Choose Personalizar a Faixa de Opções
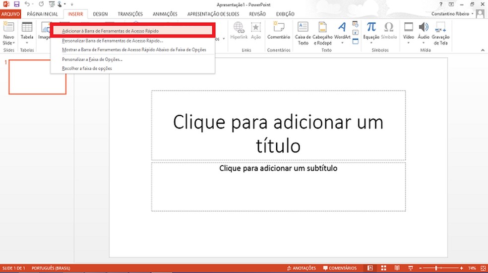Viewport: 488px width, 273px height. [x=132, y=59]
